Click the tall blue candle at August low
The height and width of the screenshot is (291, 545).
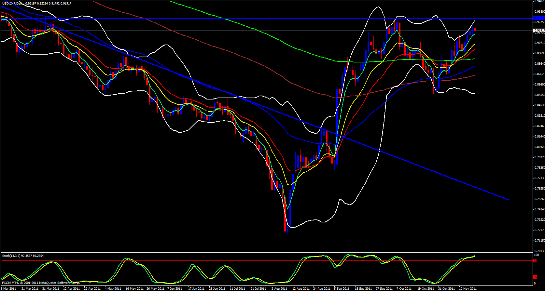pyautogui.click(x=290, y=208)
